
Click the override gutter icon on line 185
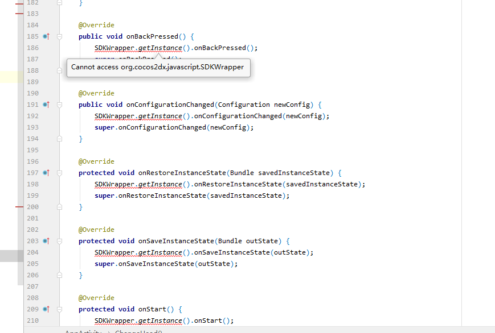point(46,36)
